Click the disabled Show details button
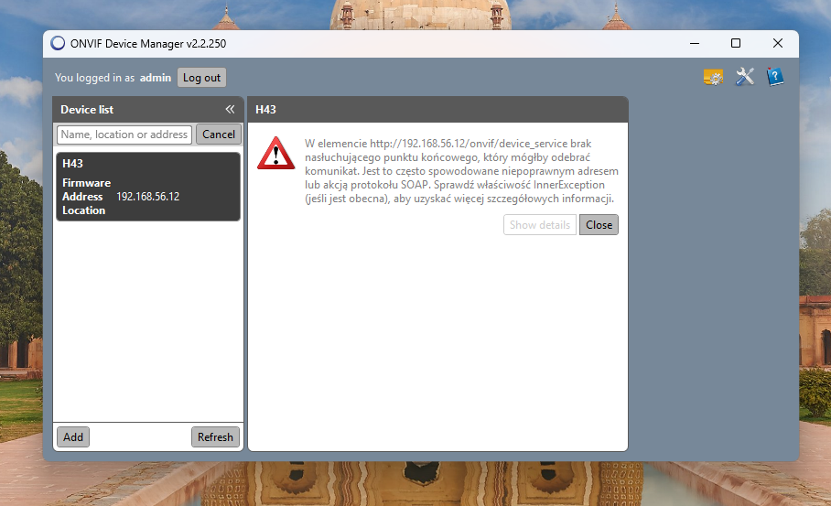 tap(540, 225)
